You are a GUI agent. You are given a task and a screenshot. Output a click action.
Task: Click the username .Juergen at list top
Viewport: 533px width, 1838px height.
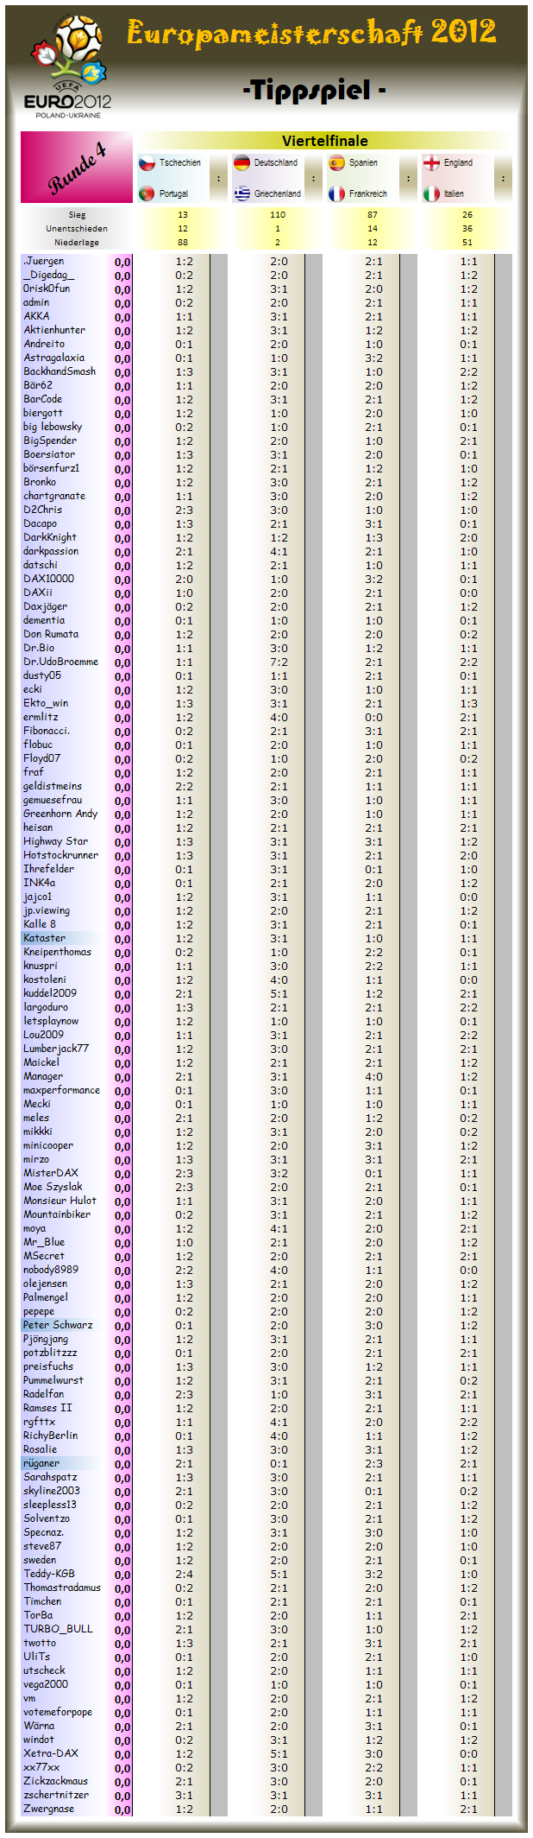pyautogui.click(x=43, y=261)
